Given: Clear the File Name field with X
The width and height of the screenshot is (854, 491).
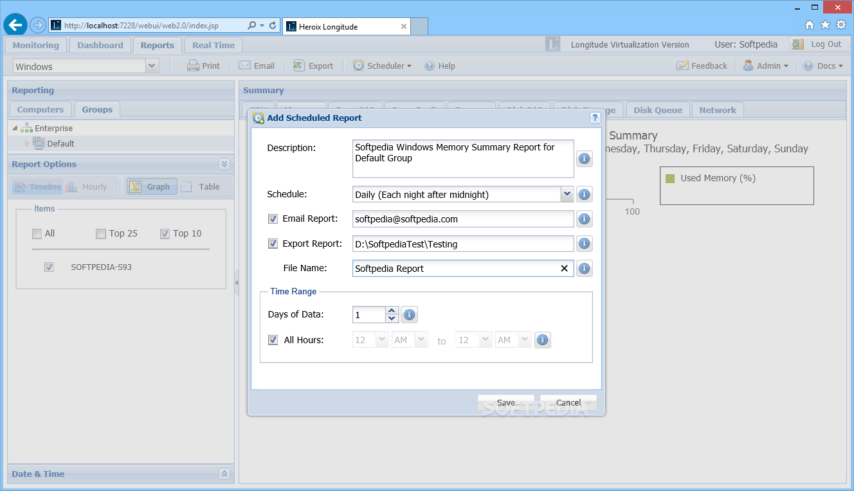Looking at the screenshot, I should (565, 269).
